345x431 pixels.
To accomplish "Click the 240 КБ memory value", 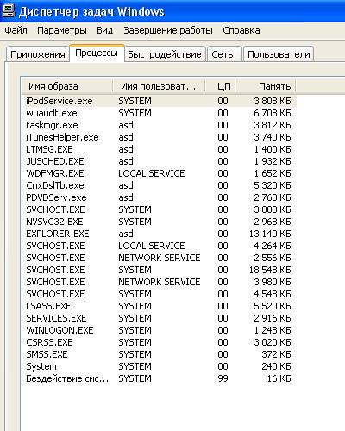I will (276, 366).
